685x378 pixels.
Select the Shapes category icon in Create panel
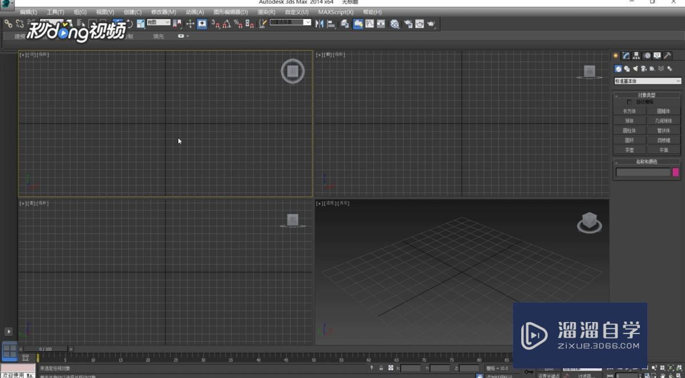(627, 68)
